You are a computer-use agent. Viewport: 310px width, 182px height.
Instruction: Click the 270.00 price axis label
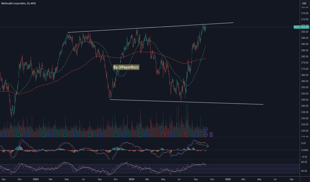[305, 69]
